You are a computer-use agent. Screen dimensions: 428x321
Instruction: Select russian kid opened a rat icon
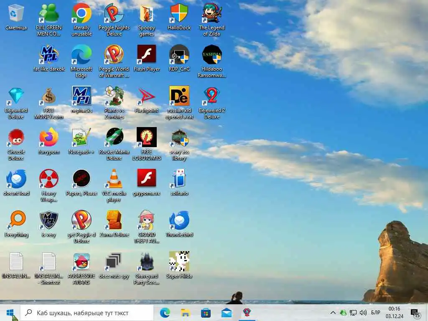[179, 103]
